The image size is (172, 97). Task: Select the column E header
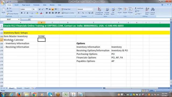click(94, 23)
